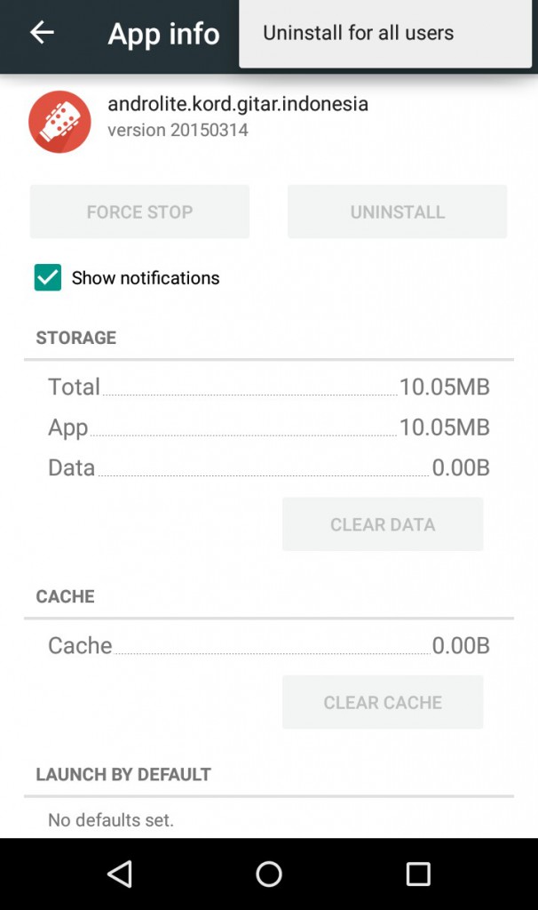Tap the App info title text
This screenshot has height=910, width=538.
[163, 34]
